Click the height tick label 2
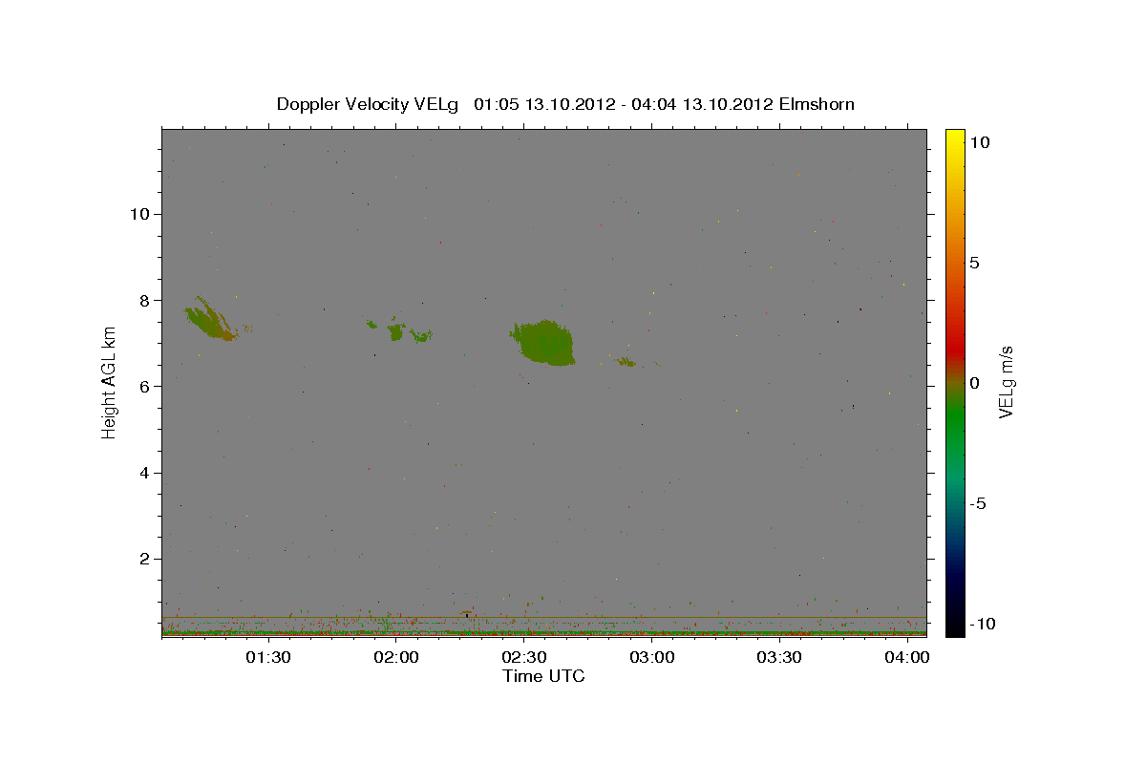 tap(143, 559)
